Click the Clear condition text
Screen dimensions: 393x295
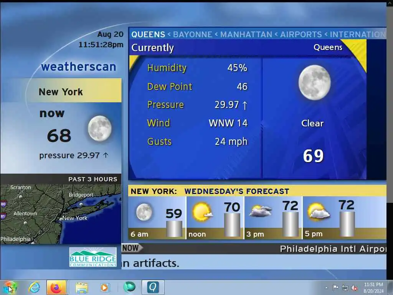pyautogui.click(x=312, y=123)
